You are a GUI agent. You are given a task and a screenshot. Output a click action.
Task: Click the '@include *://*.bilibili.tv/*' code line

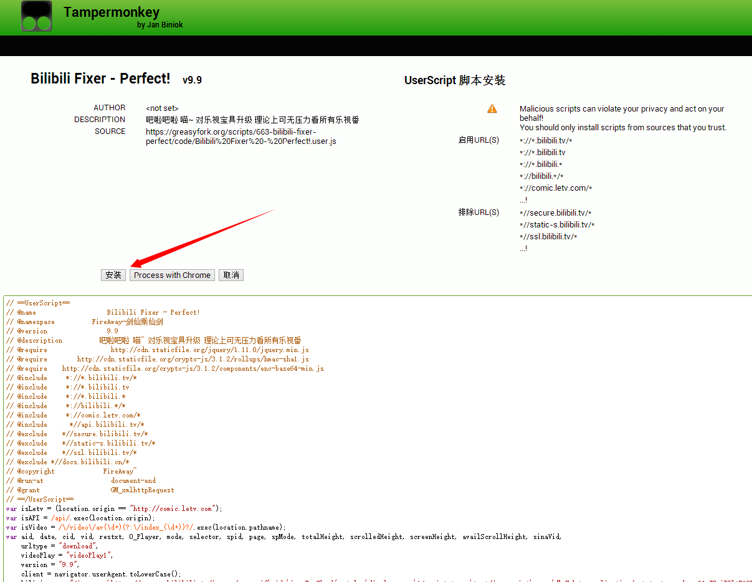(72, 378)
